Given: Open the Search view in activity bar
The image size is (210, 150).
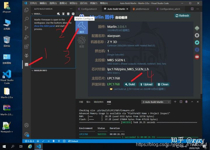Looking at the screenshot, I should click(27, 19).
